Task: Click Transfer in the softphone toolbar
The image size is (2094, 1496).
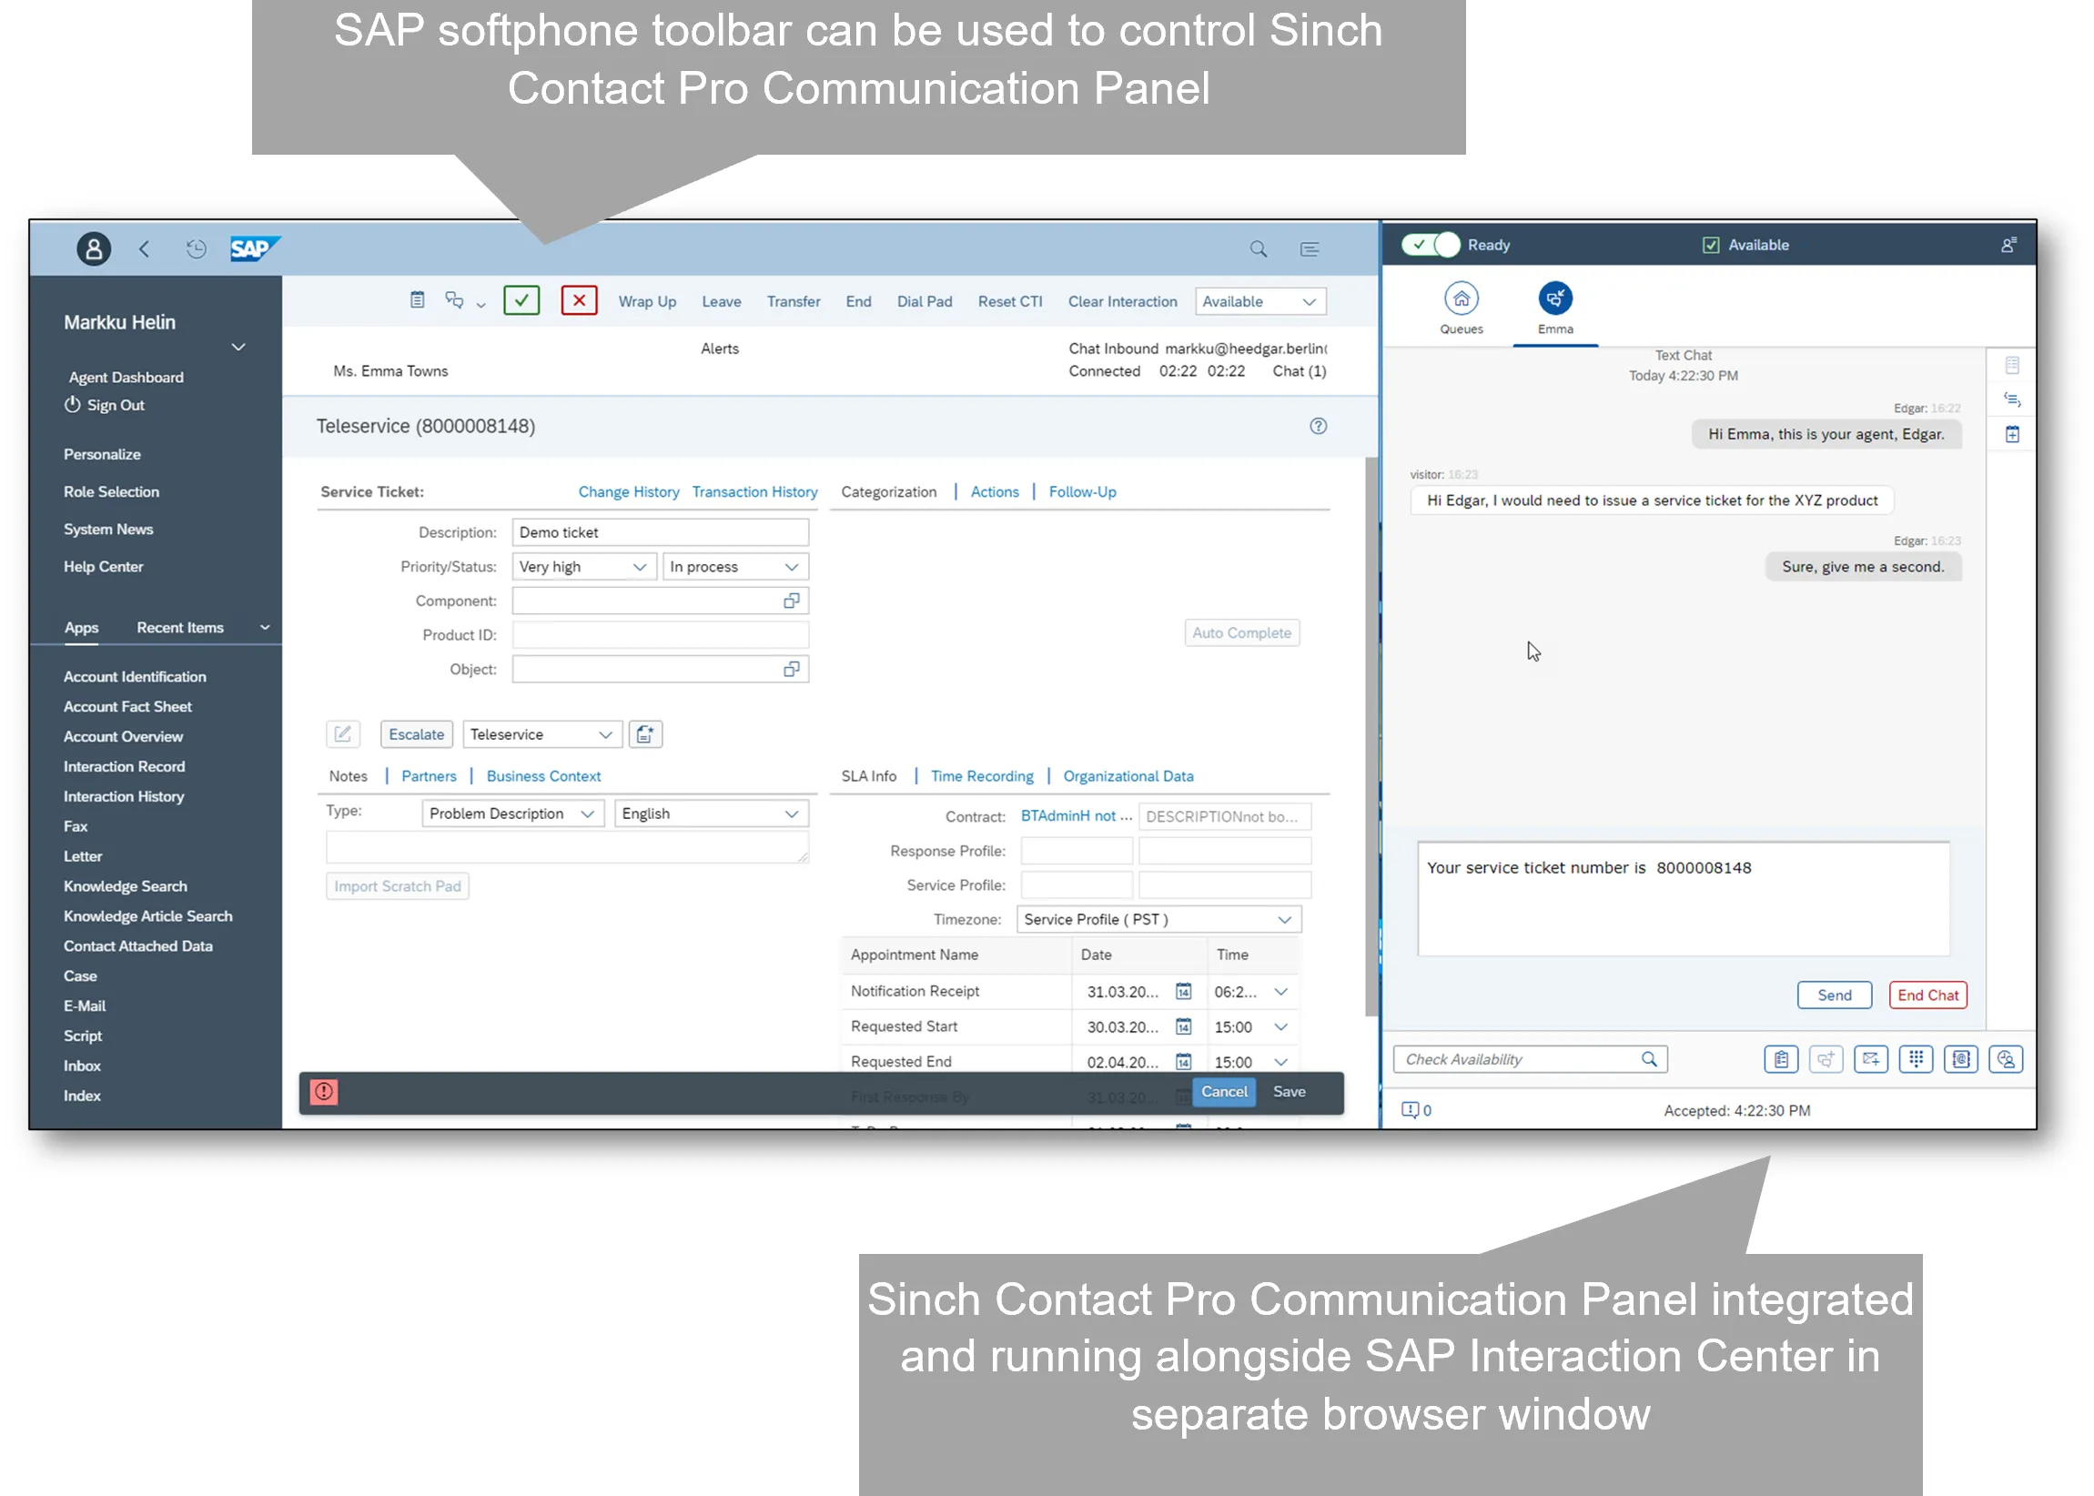Action: (794, 301)
